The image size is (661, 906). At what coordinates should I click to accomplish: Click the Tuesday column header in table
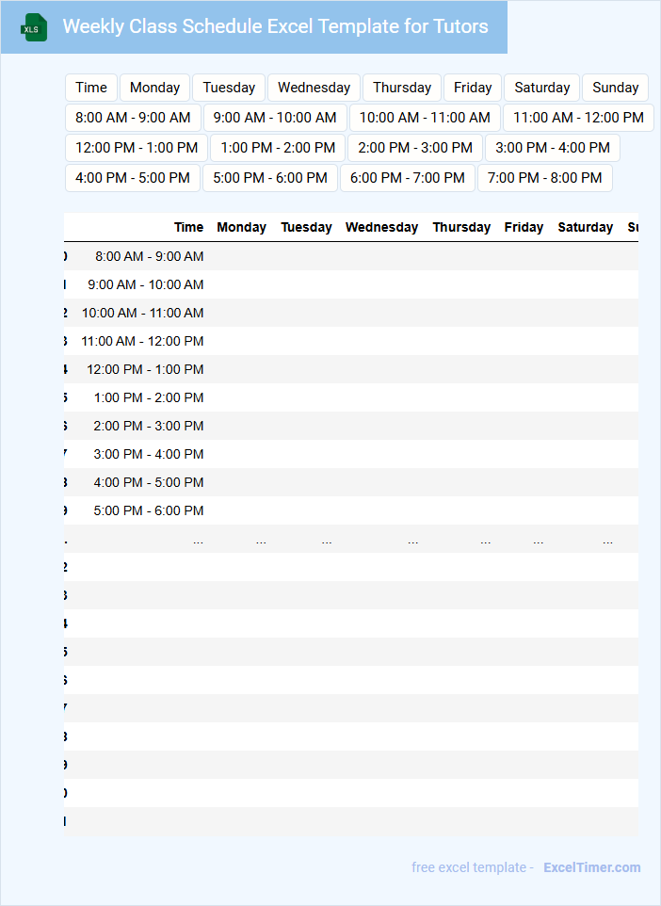306,228
